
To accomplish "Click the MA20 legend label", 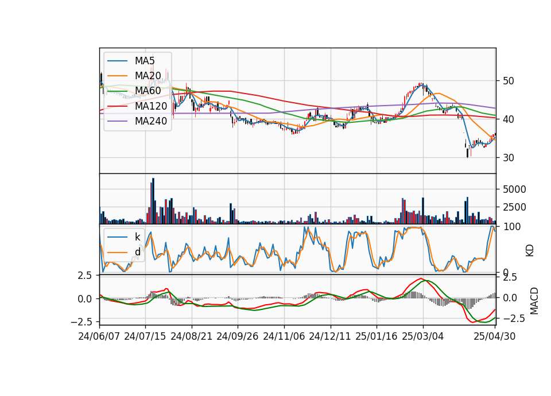I will [x=148, y=76].
